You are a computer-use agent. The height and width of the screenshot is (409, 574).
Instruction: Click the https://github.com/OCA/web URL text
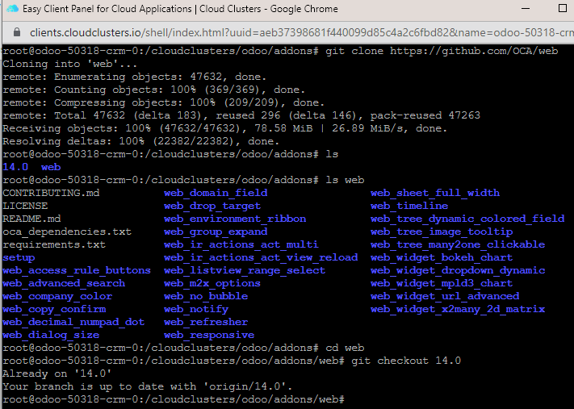tap(474, 51)
